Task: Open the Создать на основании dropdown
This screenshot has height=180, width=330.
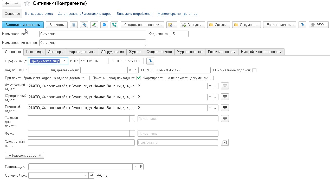Action: tap(142, 25)
